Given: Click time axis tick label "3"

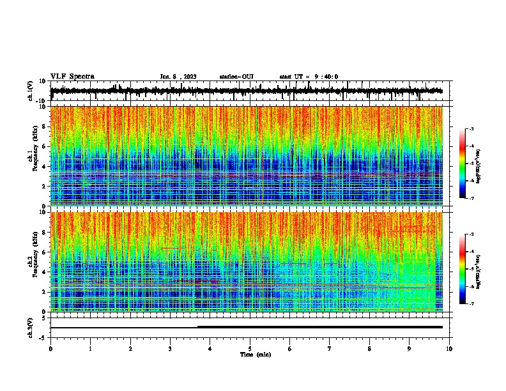Looking at the screenshot, I should 170,349.
